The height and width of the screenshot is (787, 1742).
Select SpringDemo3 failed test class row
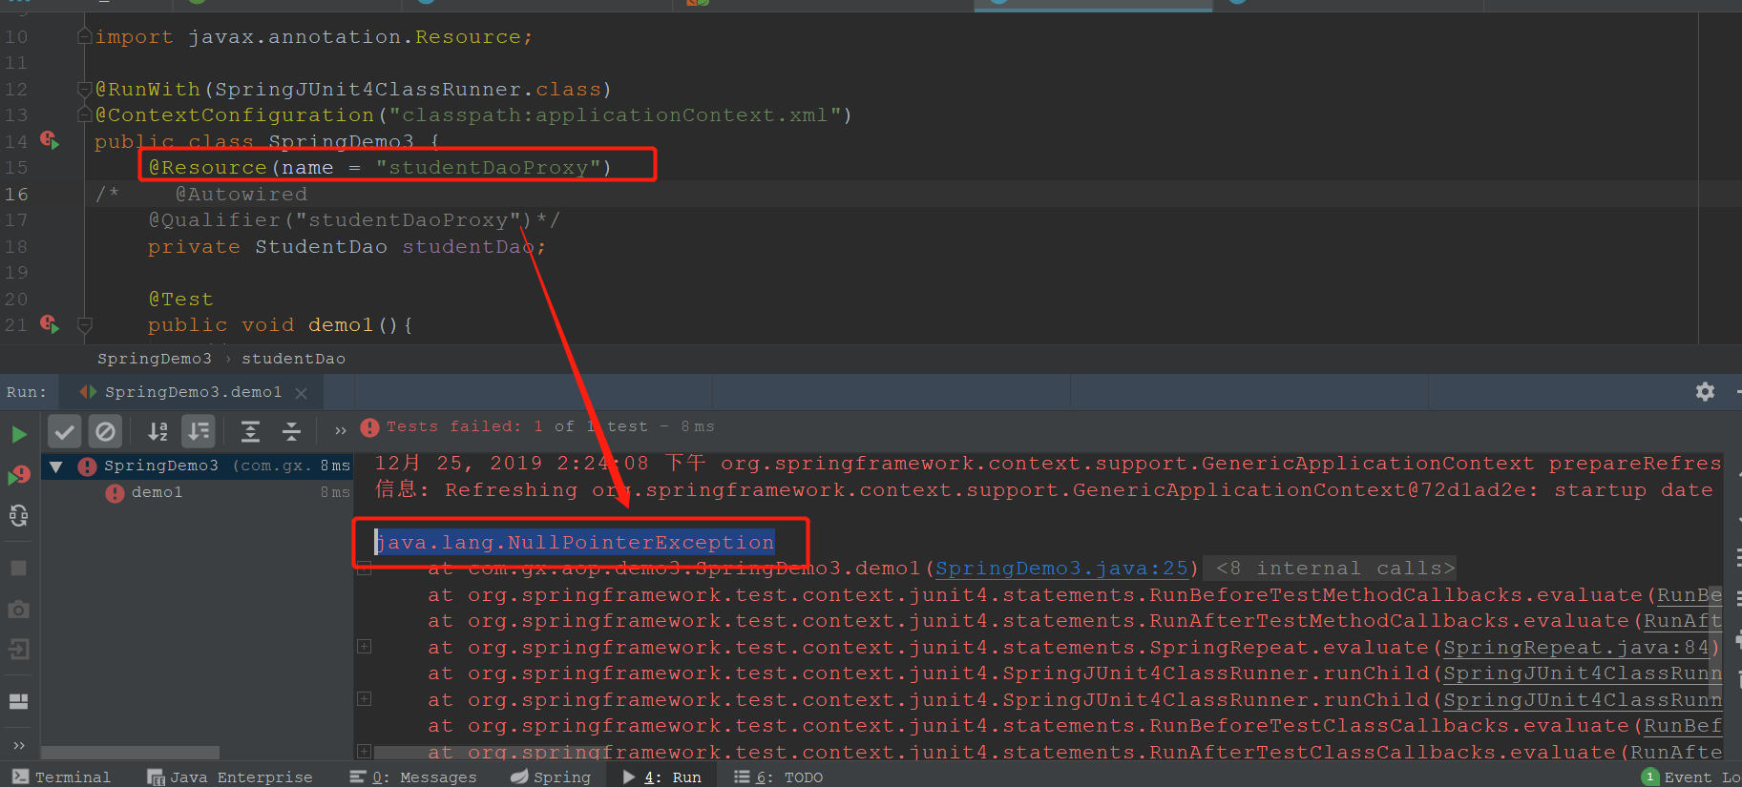199,466
